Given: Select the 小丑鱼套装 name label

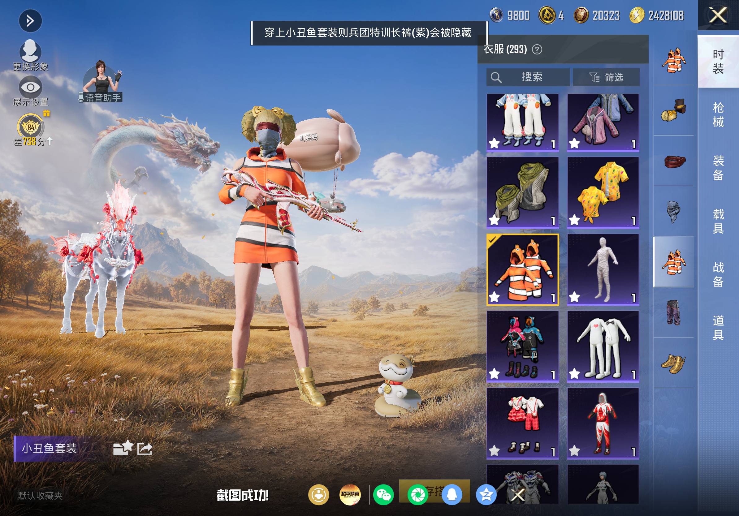Looking at the screenshot, I should 49,448.
